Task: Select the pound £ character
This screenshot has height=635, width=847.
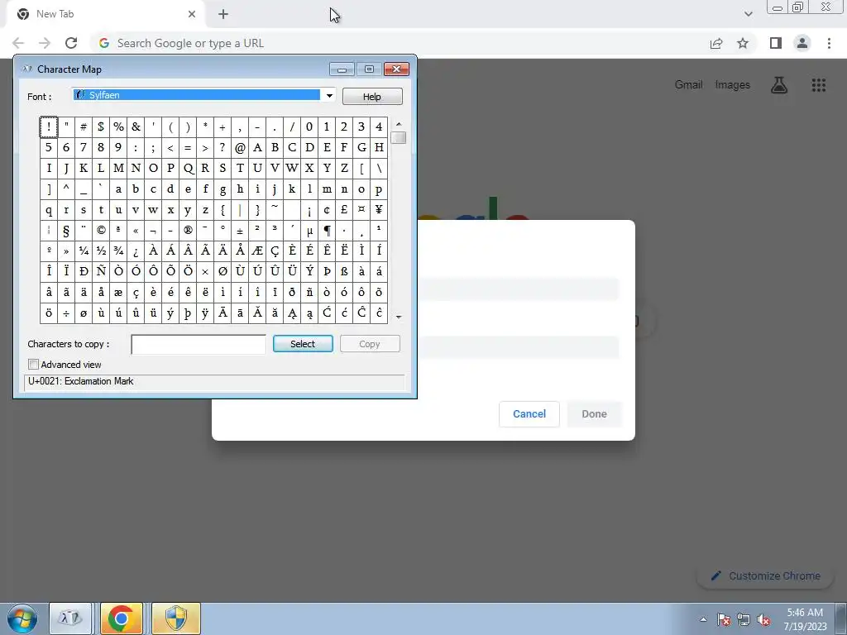Action: point(344,209)
